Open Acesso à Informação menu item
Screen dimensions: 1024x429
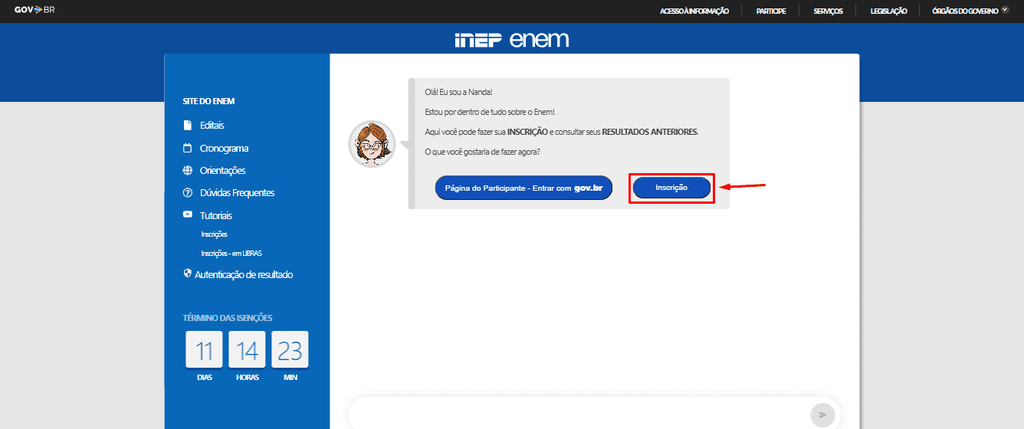[694, 11]
